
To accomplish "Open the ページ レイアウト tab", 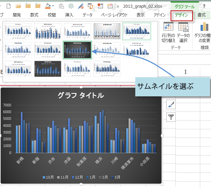I will click(x=115, y=15).
